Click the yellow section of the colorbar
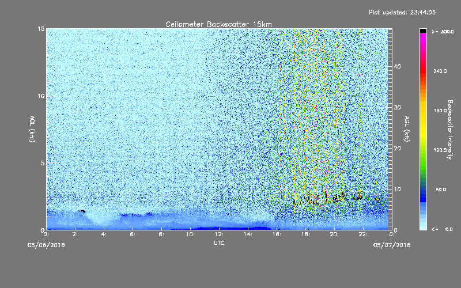Viewport: 461px width, 288px height. click(423, 120)
